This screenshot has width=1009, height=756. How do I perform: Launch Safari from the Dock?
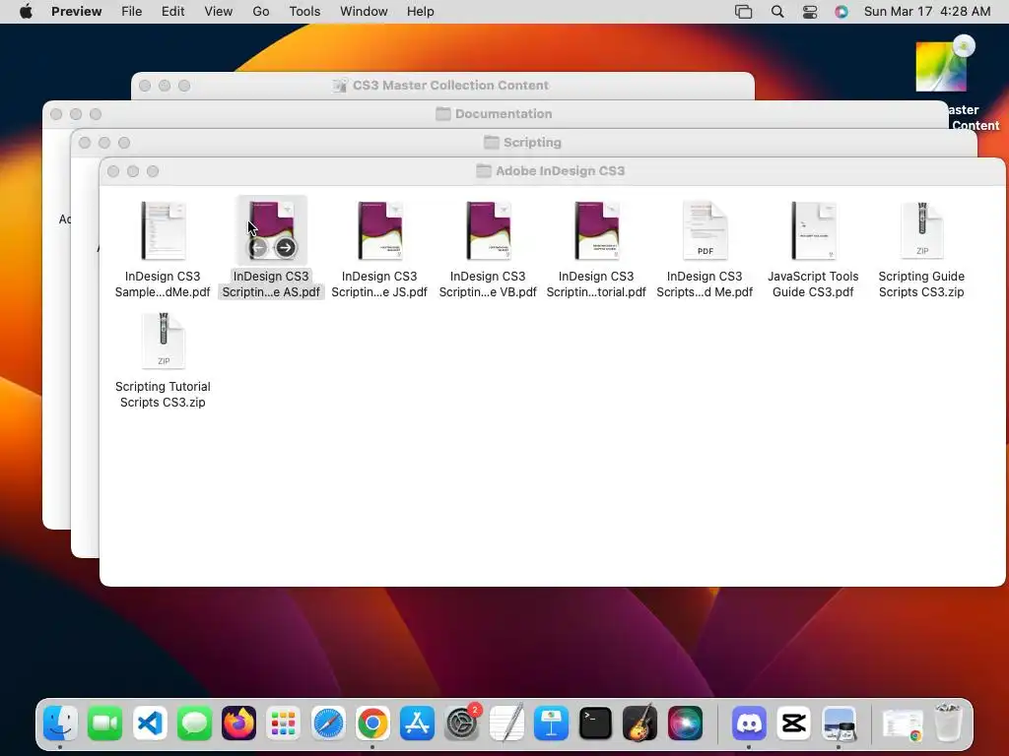pyautogui.click(x=328, y=724)
